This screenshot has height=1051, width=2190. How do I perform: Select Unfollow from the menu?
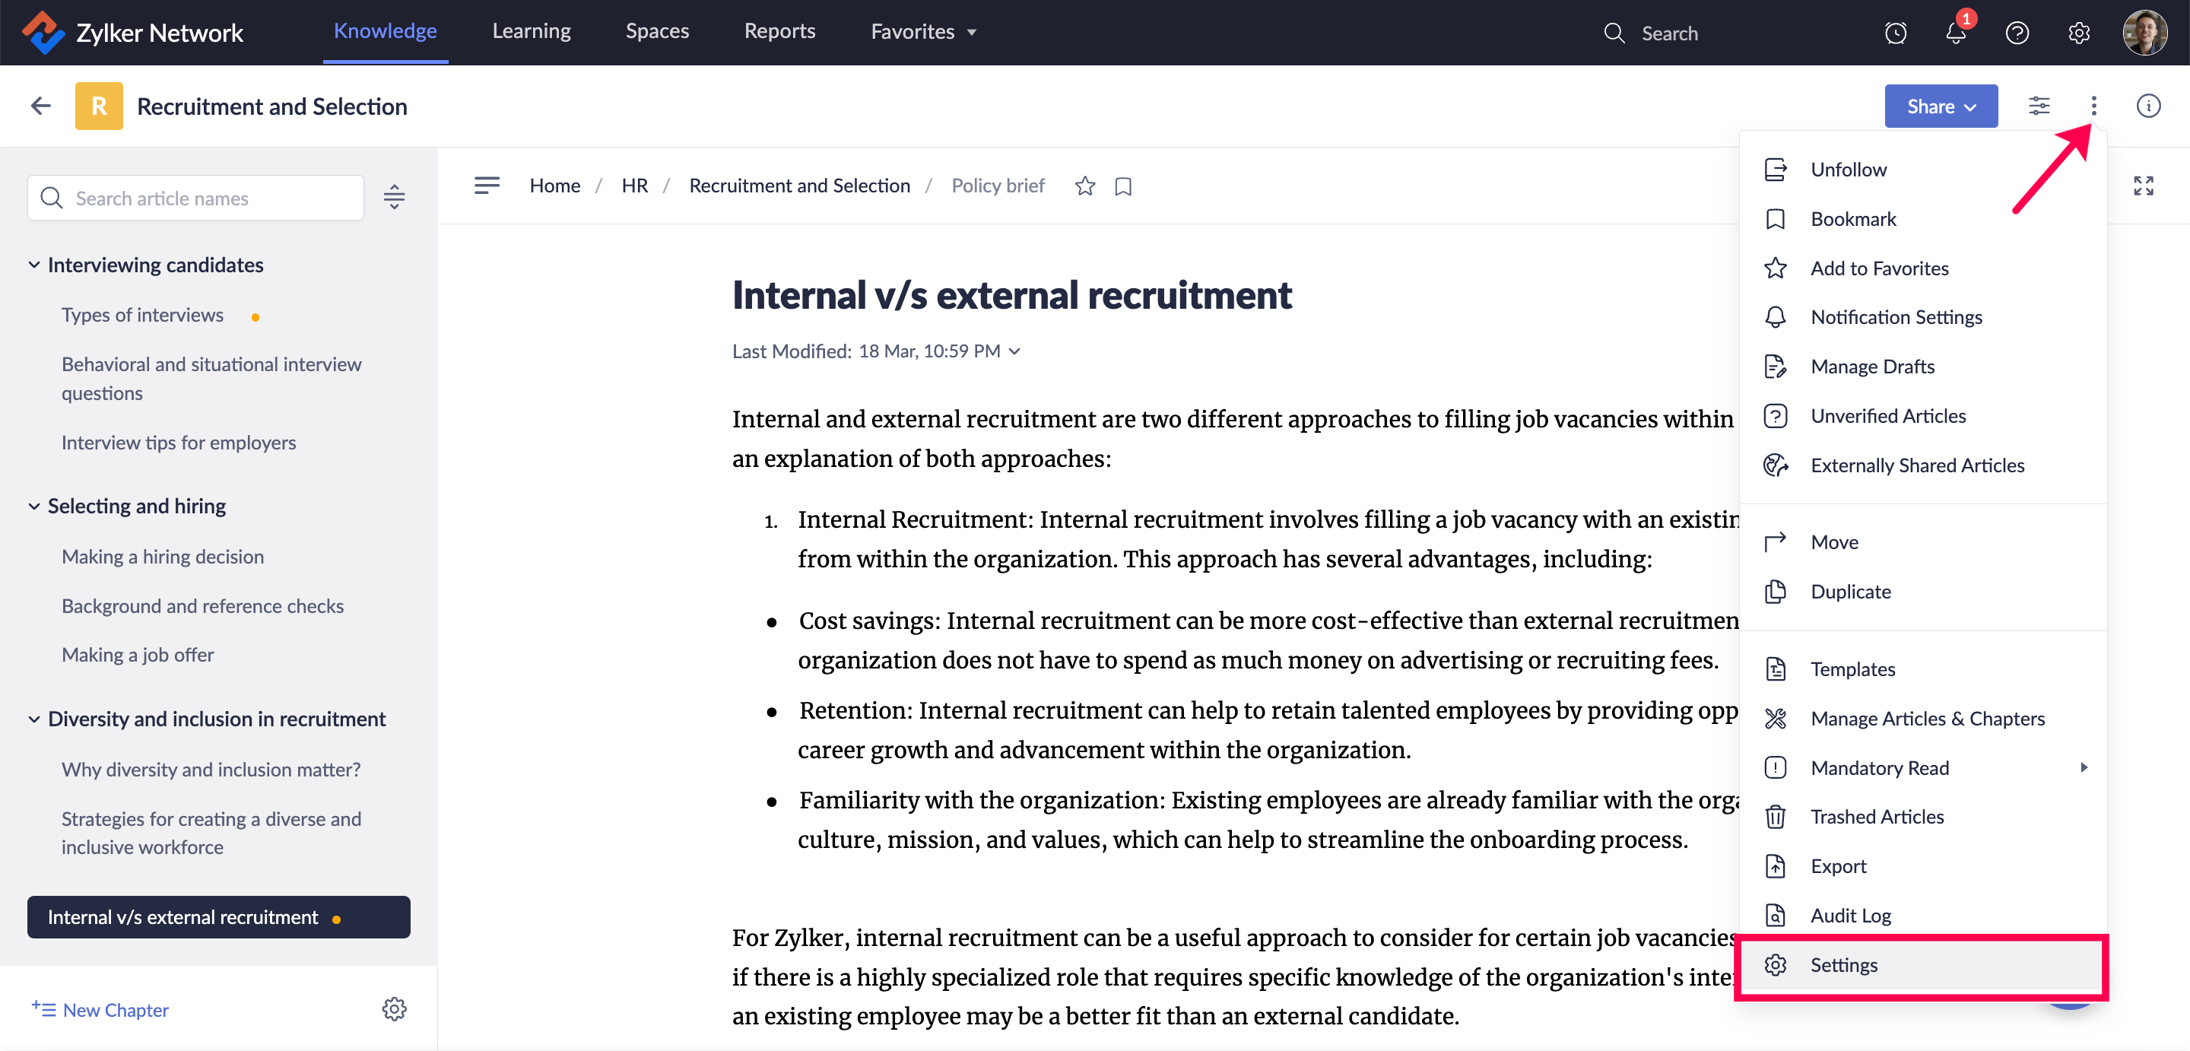click(x=1849, y=170)
